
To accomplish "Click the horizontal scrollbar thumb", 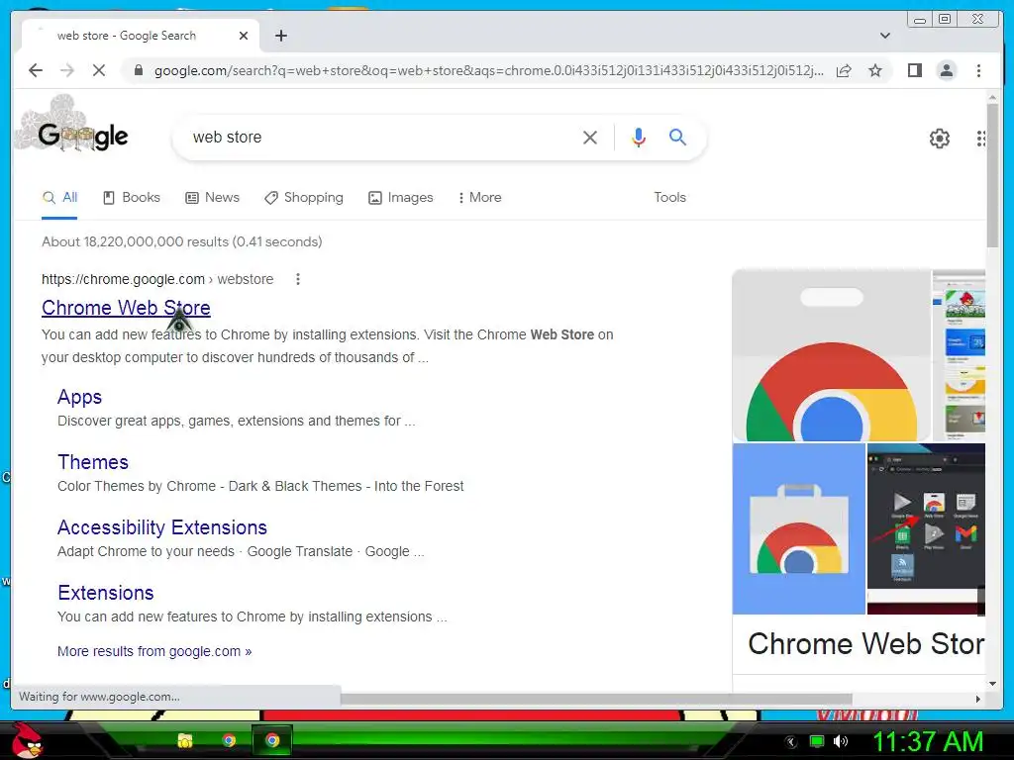I will click(x=595, y=699).
